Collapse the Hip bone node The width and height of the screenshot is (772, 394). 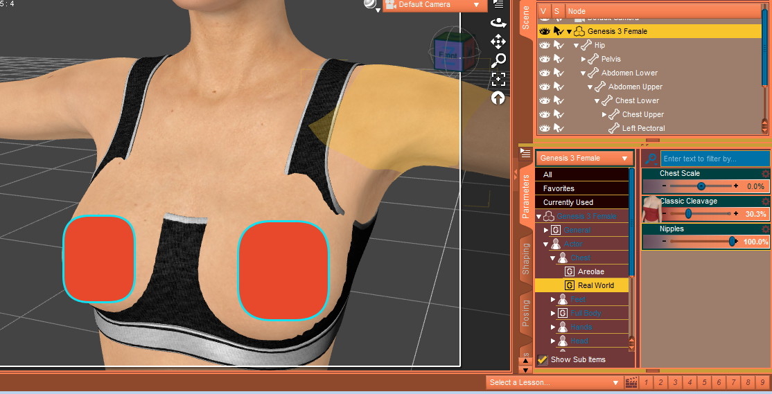(x=576, y=45)
